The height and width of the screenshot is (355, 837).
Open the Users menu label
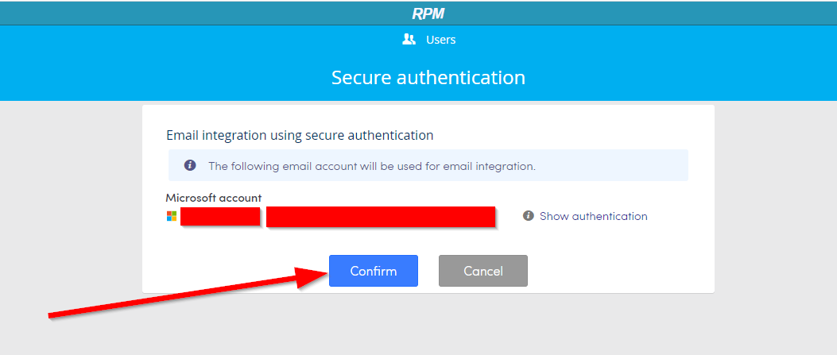440,40
